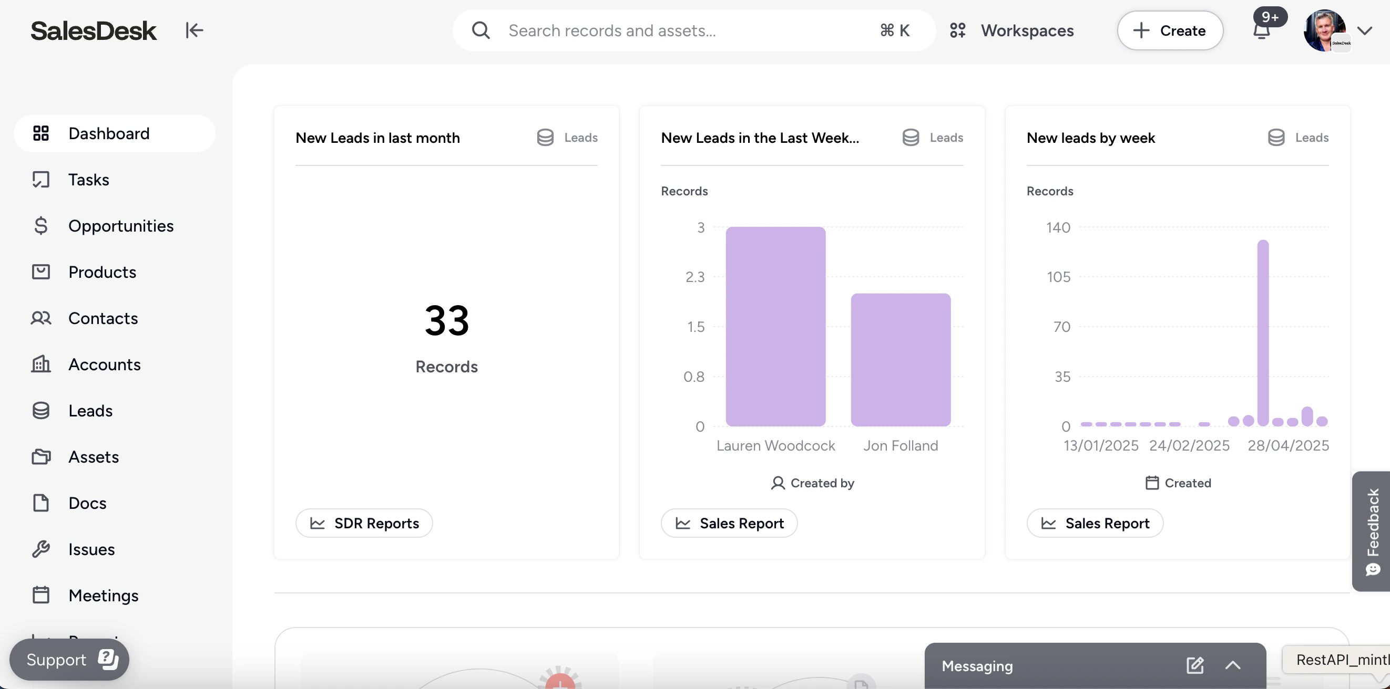The width and height of the screenshot is (1390, 689).
Task: Go to Contacts in the sidebar
Action: pos(103,318)
